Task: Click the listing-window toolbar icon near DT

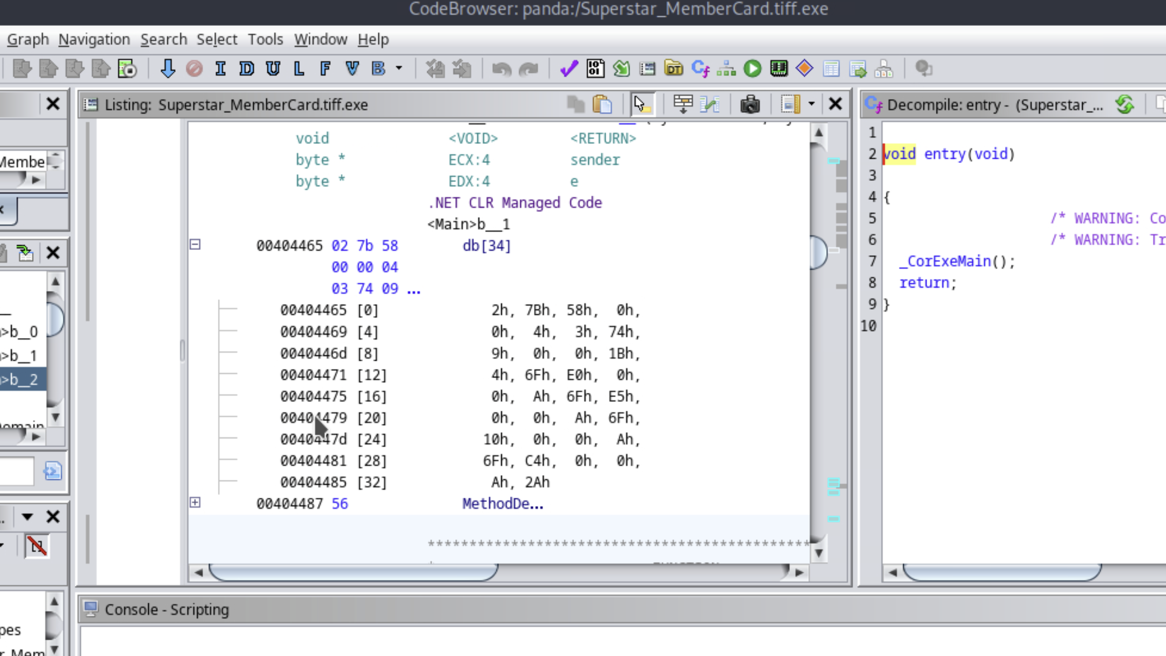Action: click(x=647, y=69)
